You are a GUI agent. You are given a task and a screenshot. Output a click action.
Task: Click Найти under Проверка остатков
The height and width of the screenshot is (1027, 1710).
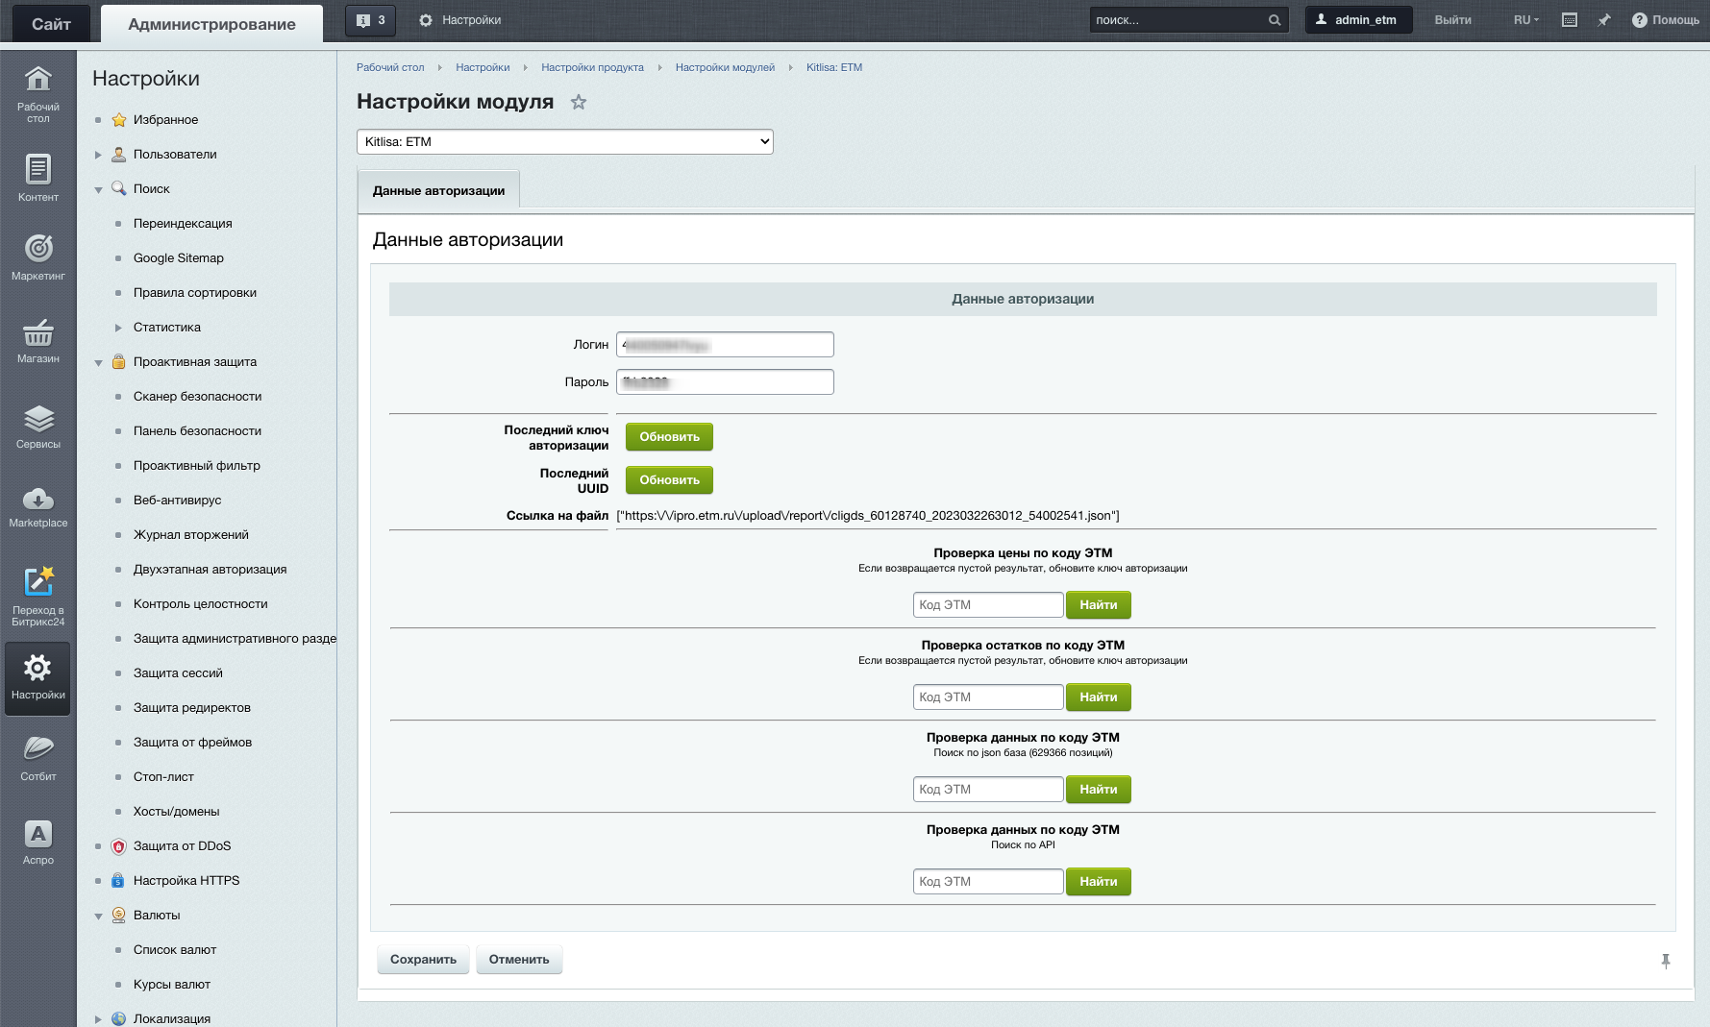click(1098, 697)
